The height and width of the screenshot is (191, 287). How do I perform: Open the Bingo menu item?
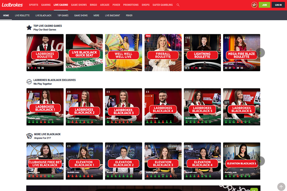(x=93, y=5)
